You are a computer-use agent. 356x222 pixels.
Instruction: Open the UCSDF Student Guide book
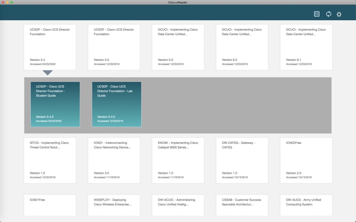pyautogui.click(x=55, y=104)
